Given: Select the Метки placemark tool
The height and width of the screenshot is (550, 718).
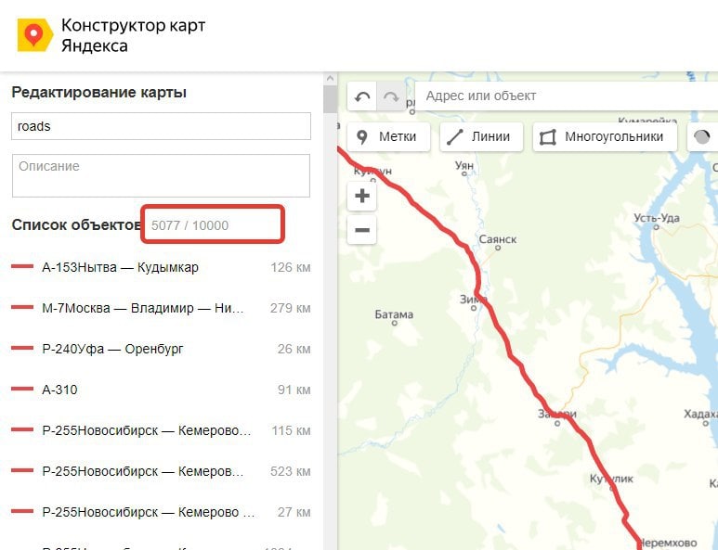Looking at the screenshot, I should coord(389,136).
